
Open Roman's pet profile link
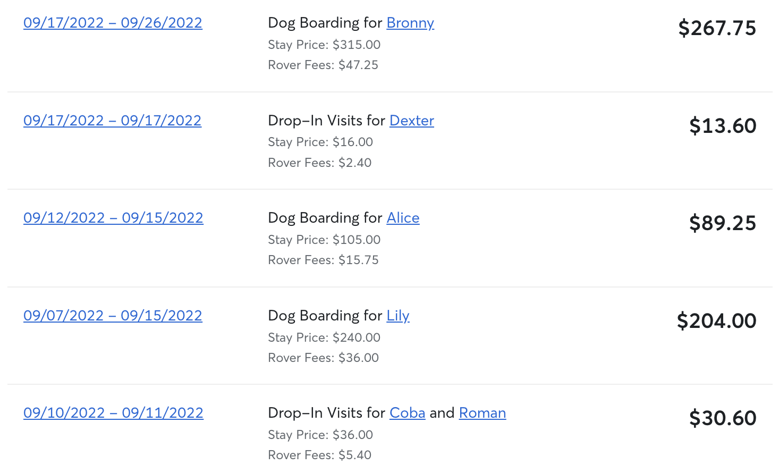click(x=482, y=413)
